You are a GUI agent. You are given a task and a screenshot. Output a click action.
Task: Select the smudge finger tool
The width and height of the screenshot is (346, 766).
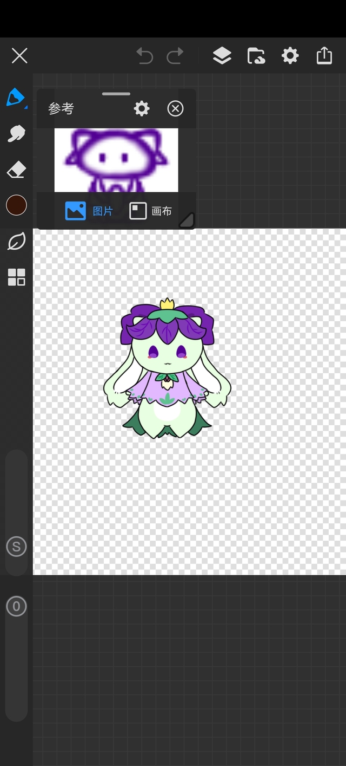pos(16,133)
